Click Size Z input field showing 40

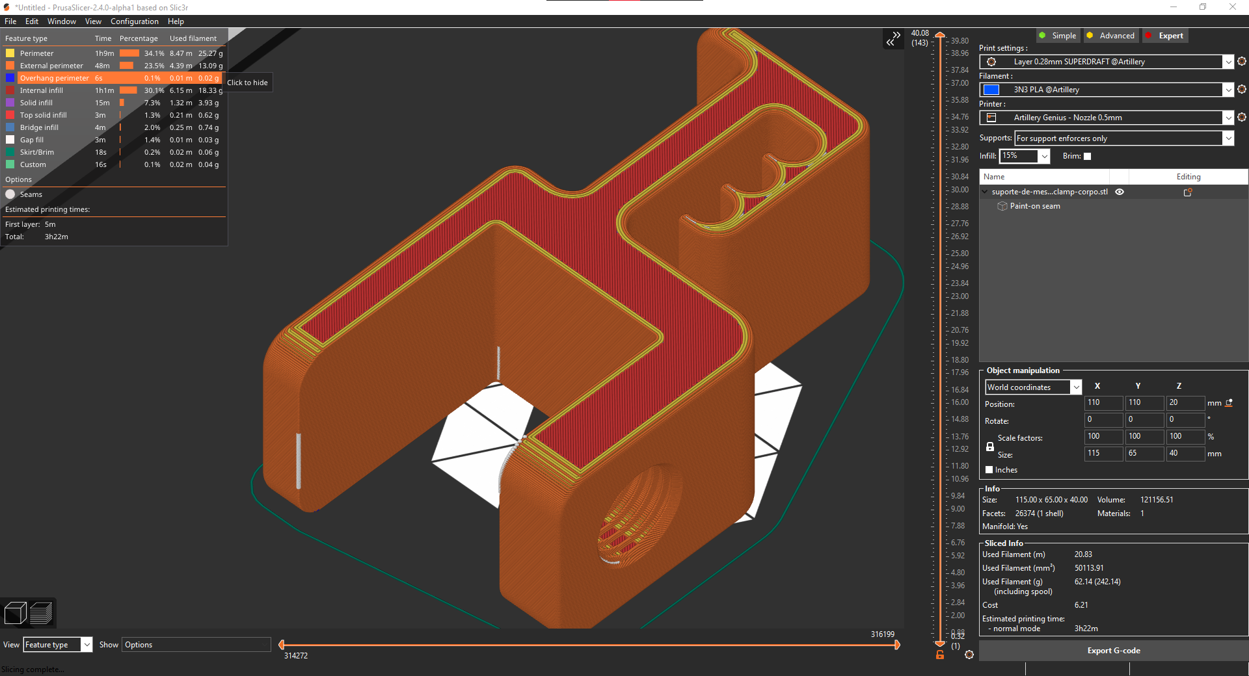point(1185,454)
